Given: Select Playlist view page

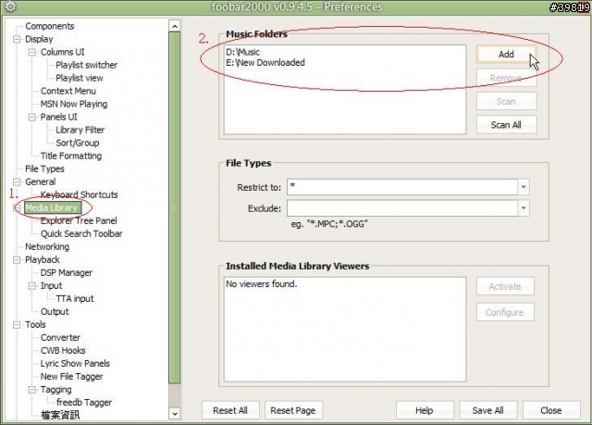Looking at the screenshot, I should point(80,78).
